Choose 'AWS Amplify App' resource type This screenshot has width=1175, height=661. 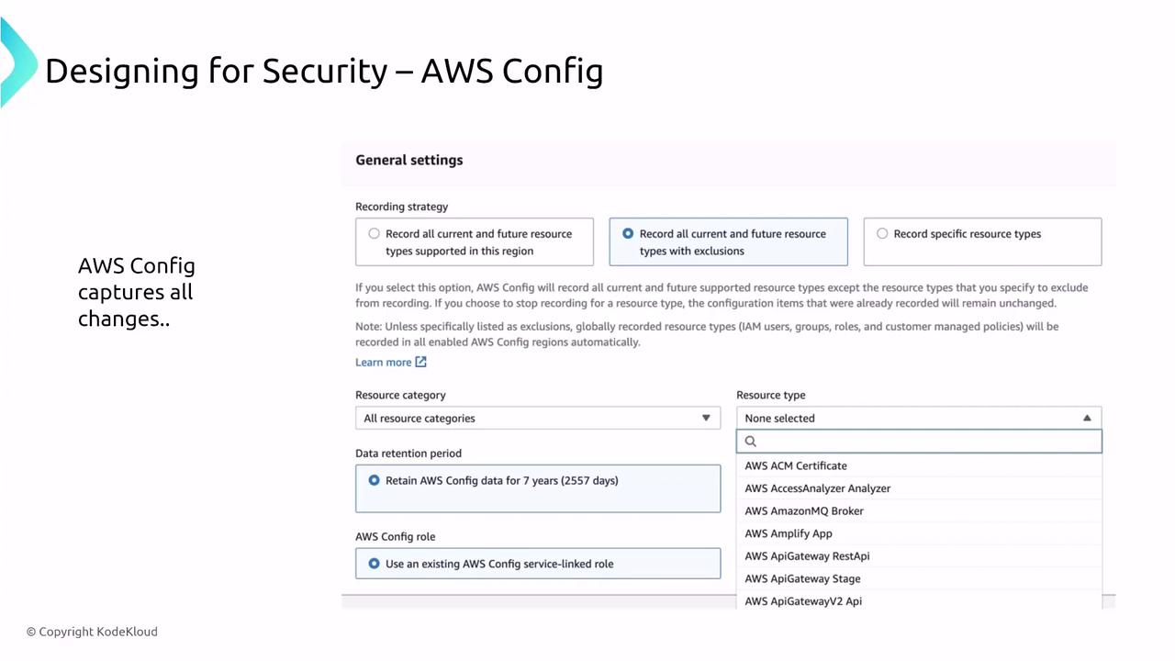789,533
